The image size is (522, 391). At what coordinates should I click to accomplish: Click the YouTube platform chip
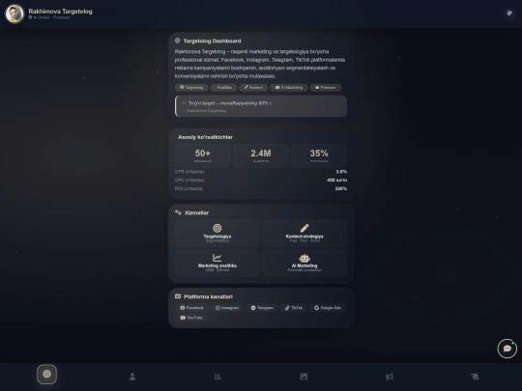(x=191, y=318)
